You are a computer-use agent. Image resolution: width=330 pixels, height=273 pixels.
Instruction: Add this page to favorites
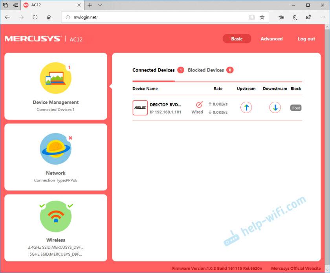point(262,17)
